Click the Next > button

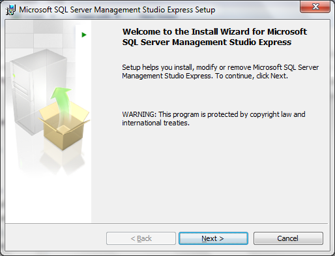tap(213, 238)
